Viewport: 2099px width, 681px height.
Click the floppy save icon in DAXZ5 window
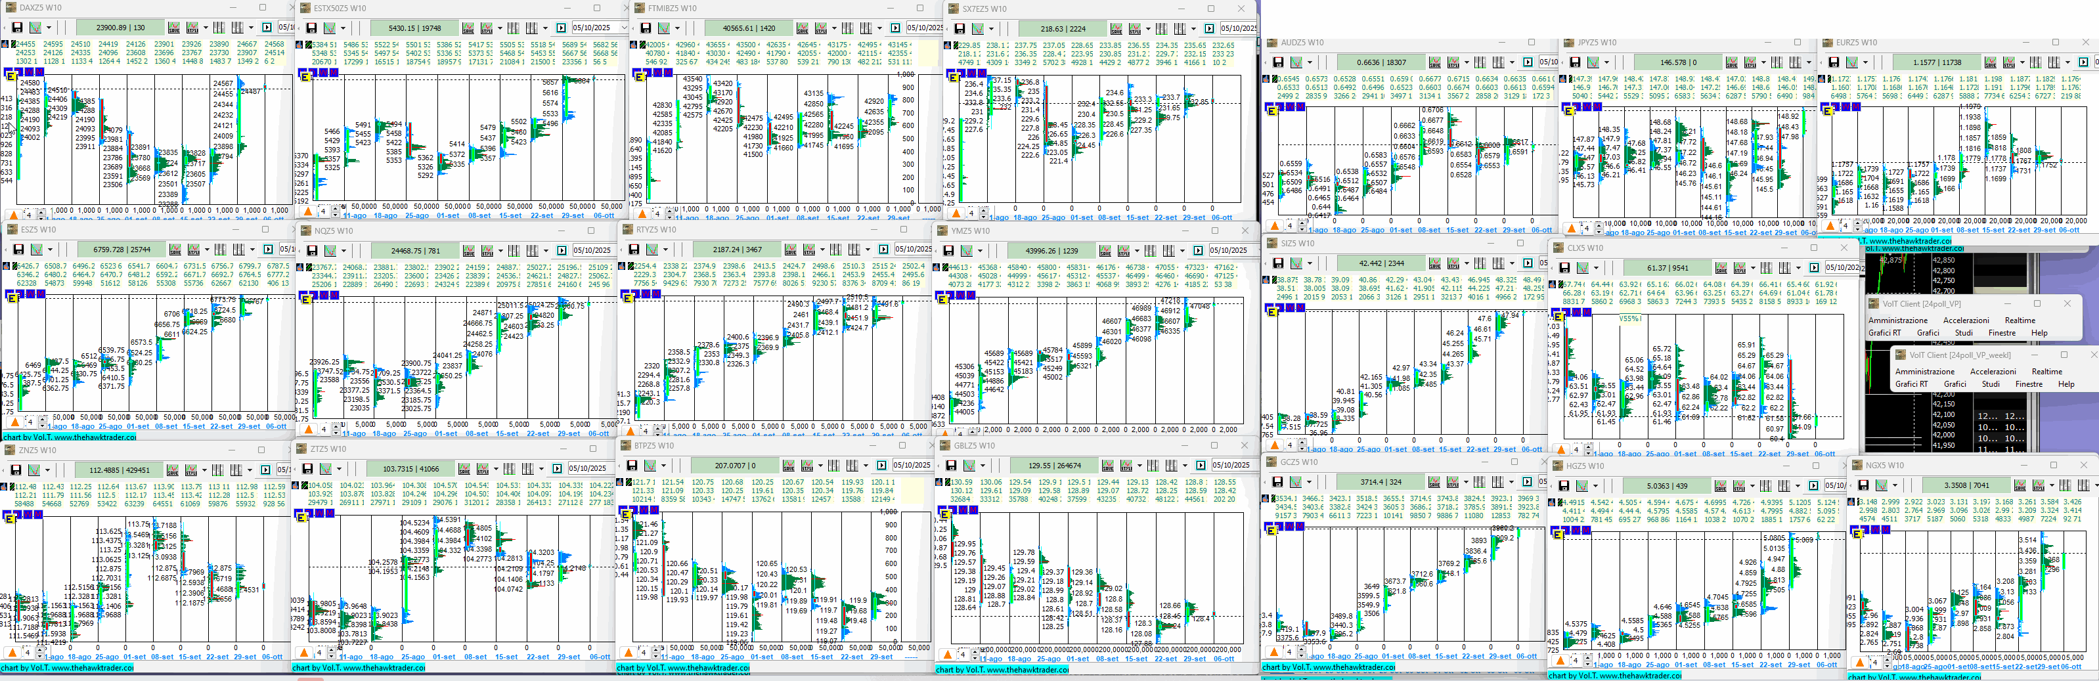pyautogui.click(x=17, y=28)
